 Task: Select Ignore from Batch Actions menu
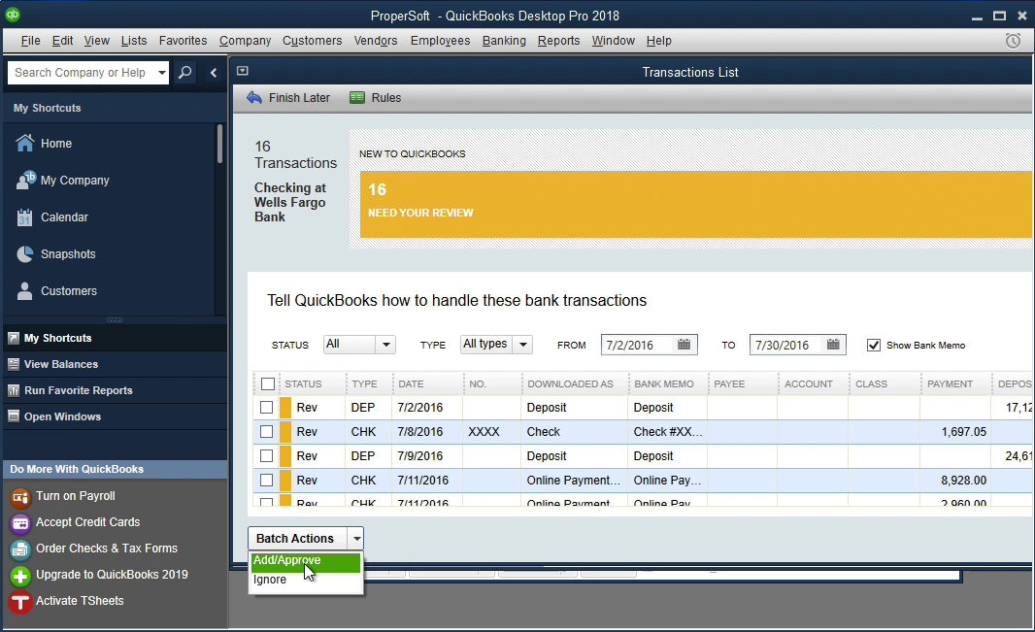point(306,580)
